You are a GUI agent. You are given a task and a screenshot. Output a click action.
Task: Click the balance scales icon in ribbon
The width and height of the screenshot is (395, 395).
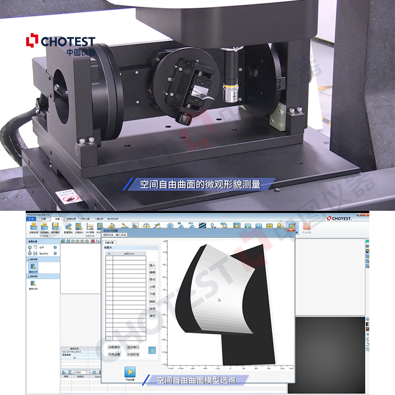pos(146,226)
